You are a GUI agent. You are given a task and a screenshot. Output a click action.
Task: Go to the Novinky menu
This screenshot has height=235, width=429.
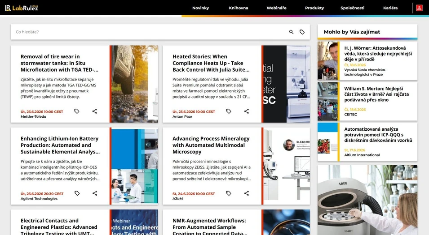tap(200, 8)
